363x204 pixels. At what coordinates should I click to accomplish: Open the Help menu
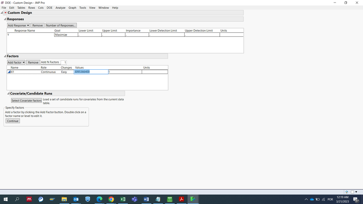[x=115, y=8]
